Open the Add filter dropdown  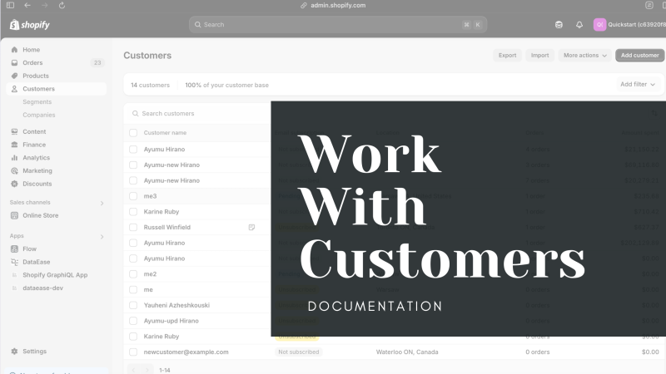point(638,85)
